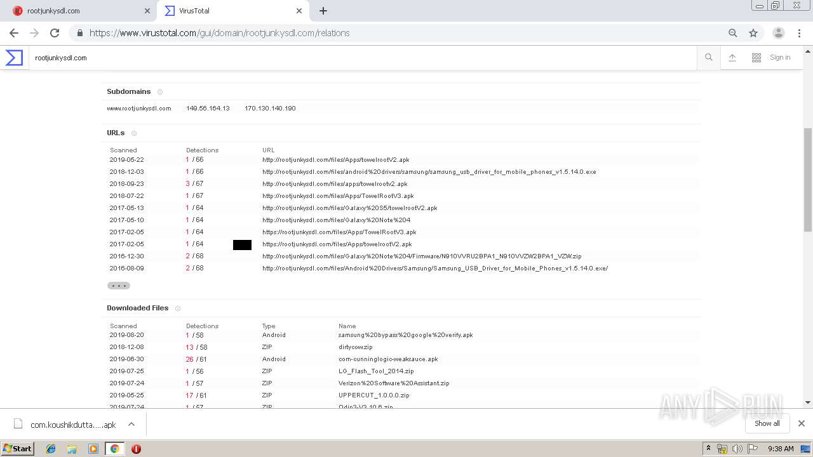Image resolution: width=813 pixels, height=457 pixels.
Task: Click the Sign in link
Action: click(780, 58)
